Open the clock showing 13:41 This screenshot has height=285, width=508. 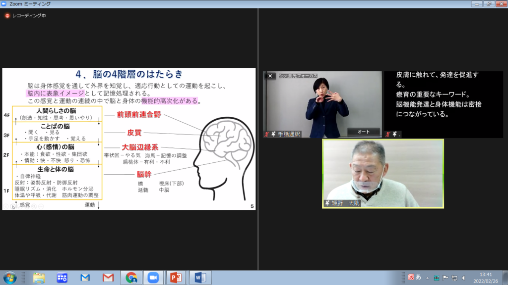(x=486, y=277)
